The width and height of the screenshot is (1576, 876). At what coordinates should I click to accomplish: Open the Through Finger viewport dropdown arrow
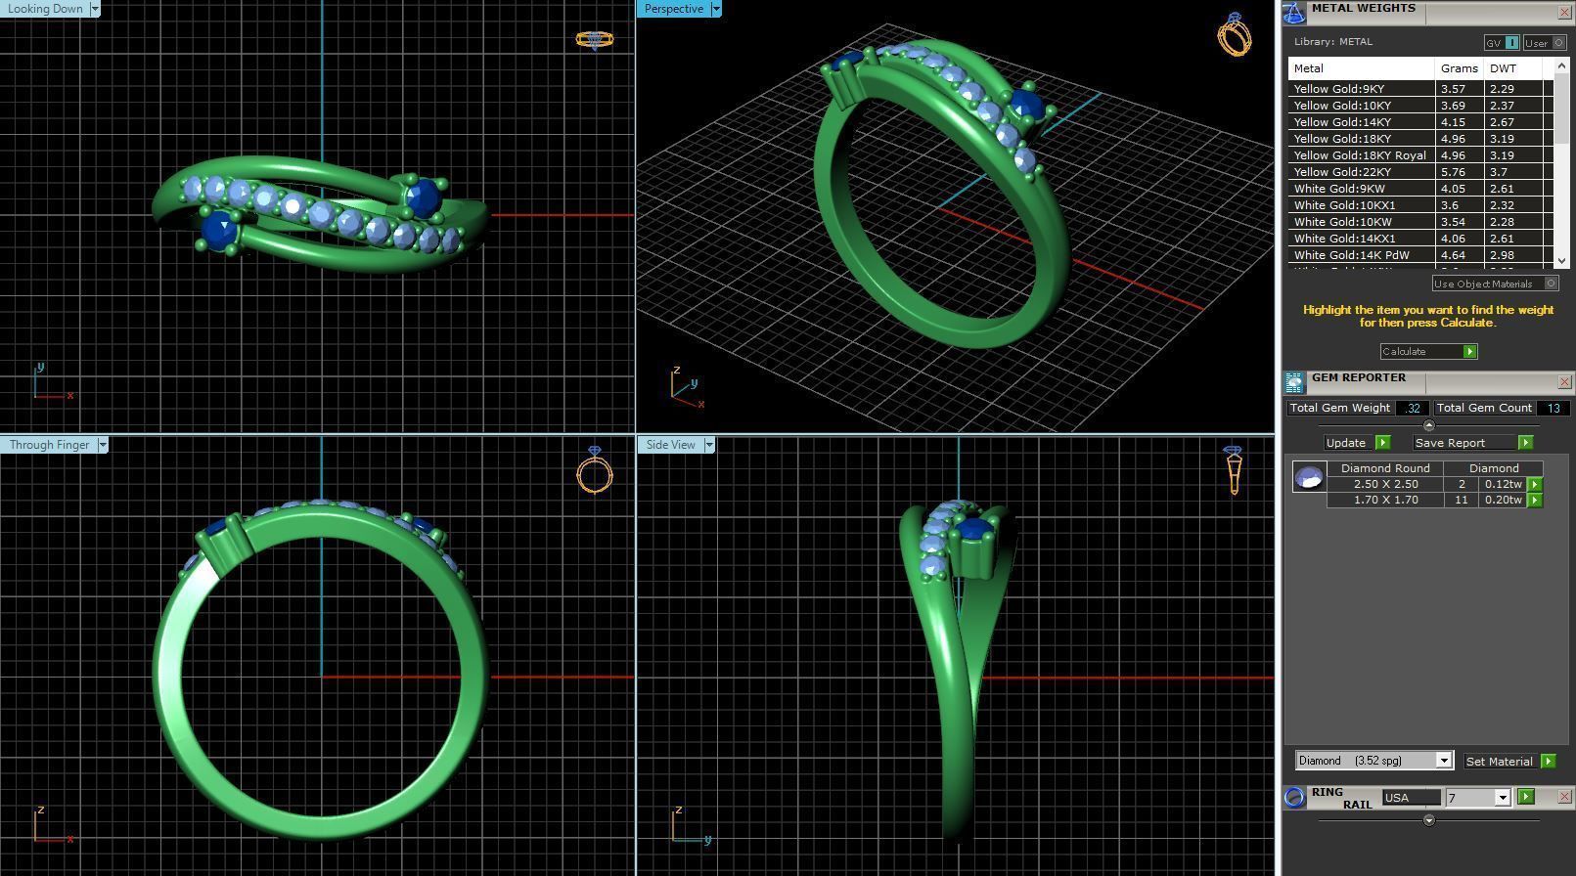[103, 445]
